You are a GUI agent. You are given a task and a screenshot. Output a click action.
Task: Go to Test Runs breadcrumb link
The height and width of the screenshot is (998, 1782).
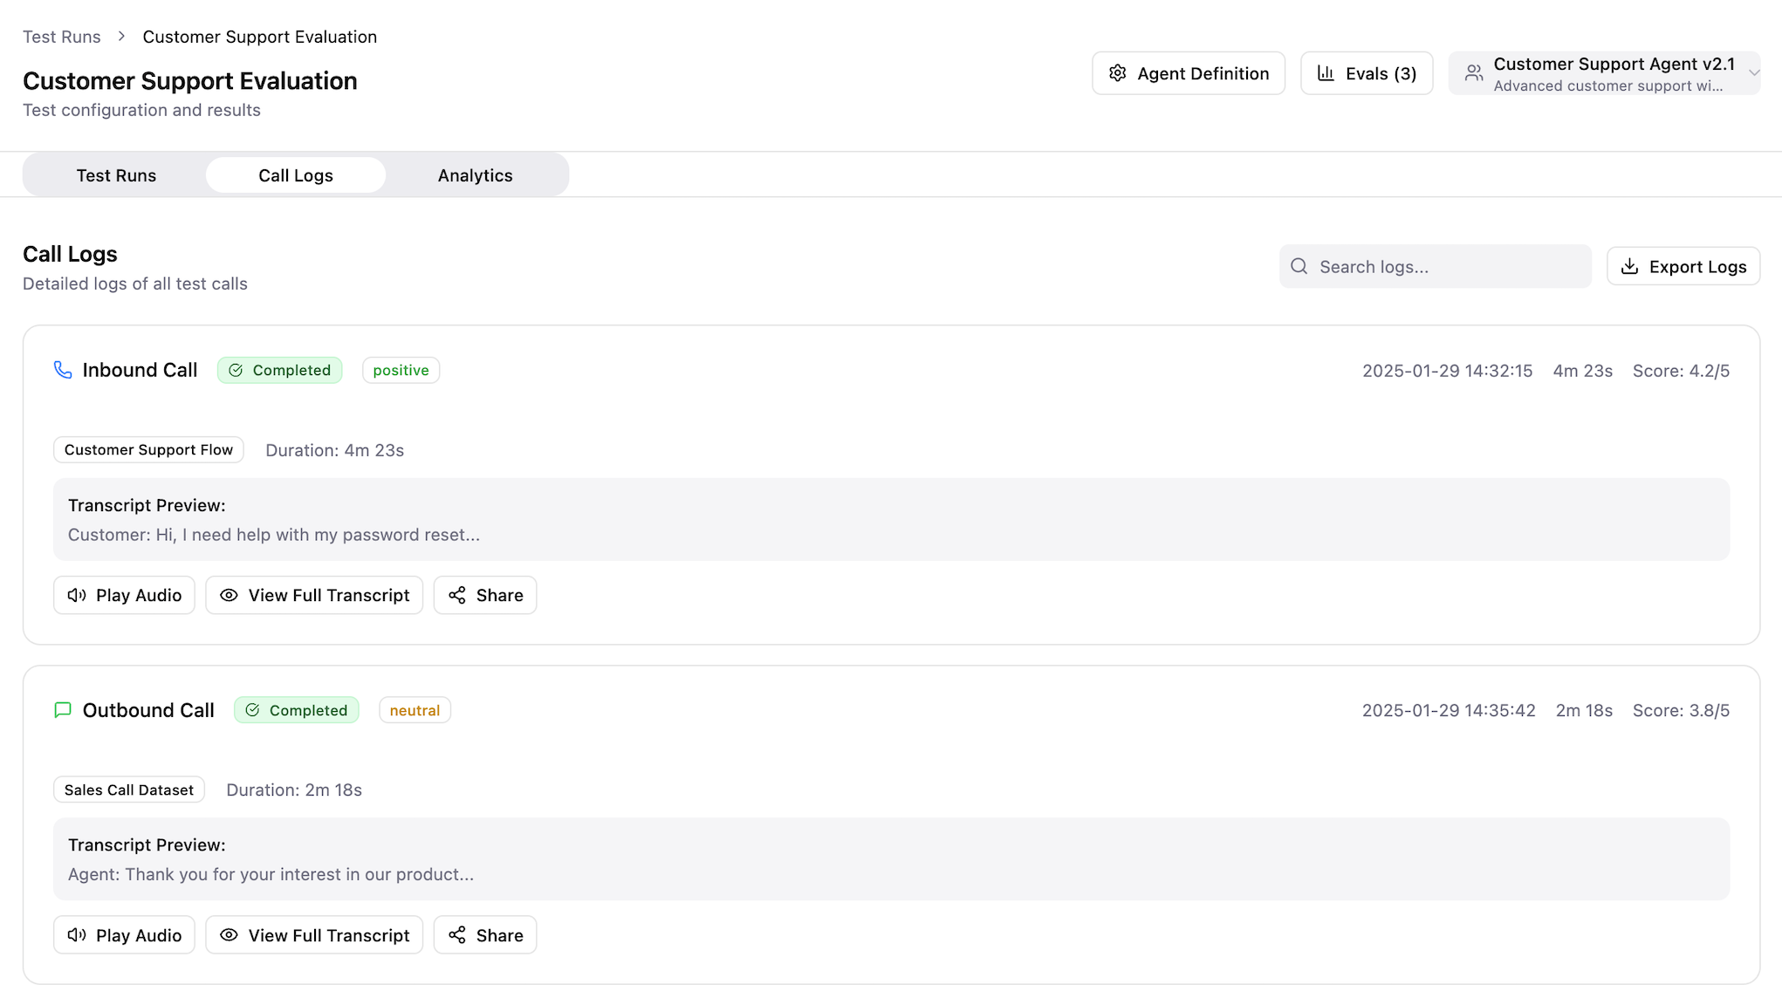(61, 37)
